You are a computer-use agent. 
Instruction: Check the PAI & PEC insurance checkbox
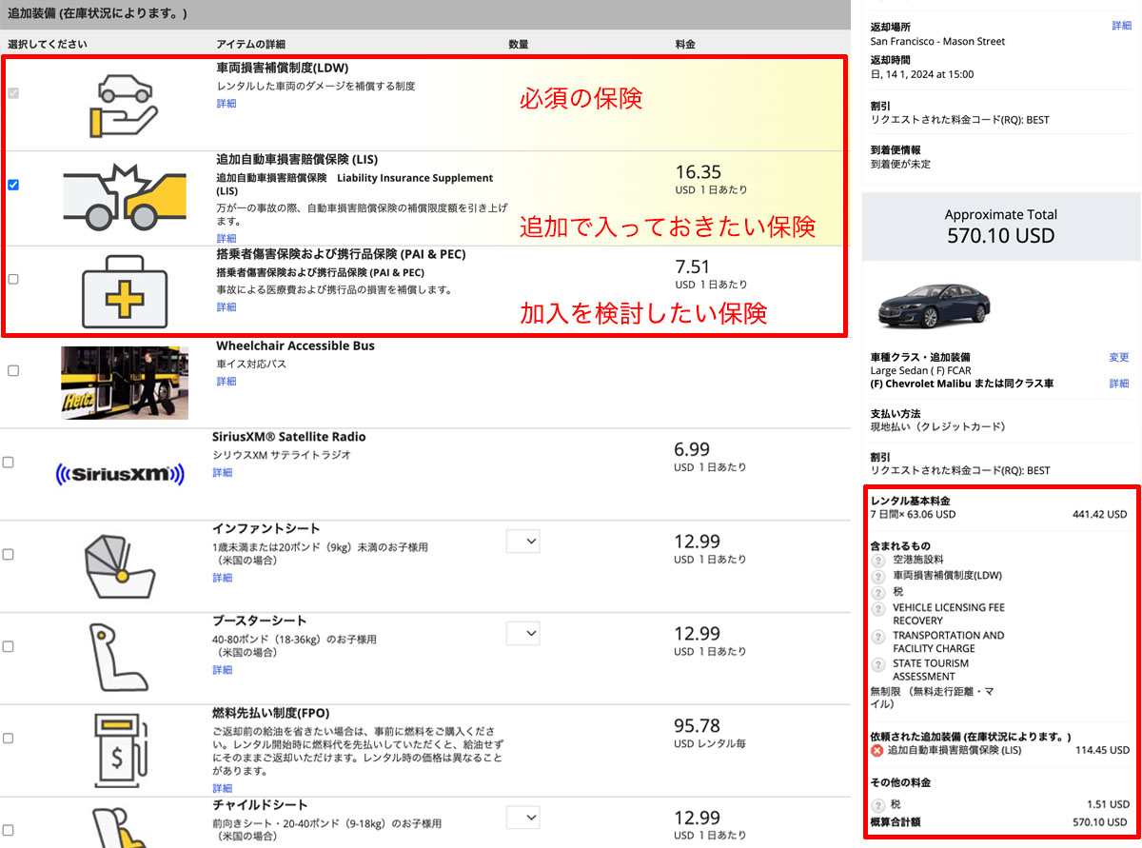pyautogui.click(x=13, y=279)
